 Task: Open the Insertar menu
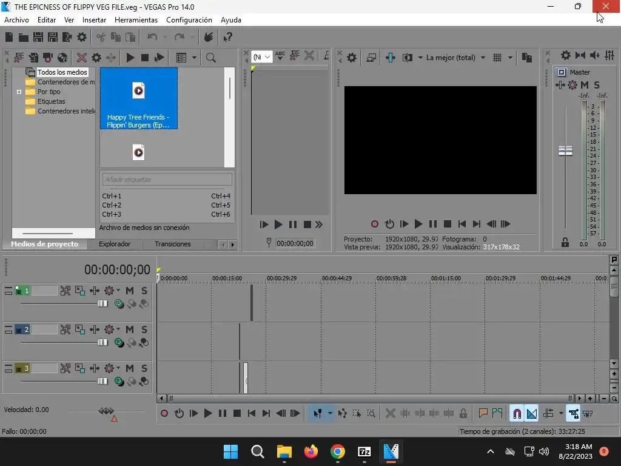click(x=94, y=20)
